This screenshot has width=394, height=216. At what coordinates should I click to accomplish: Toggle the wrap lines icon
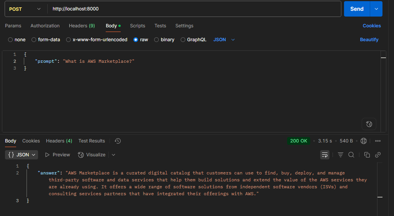coord(325,155)
